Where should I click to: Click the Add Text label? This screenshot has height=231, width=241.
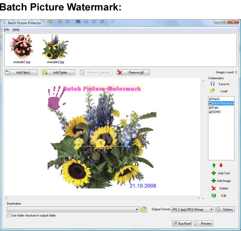pyautogui.click(x=224, y=173)
